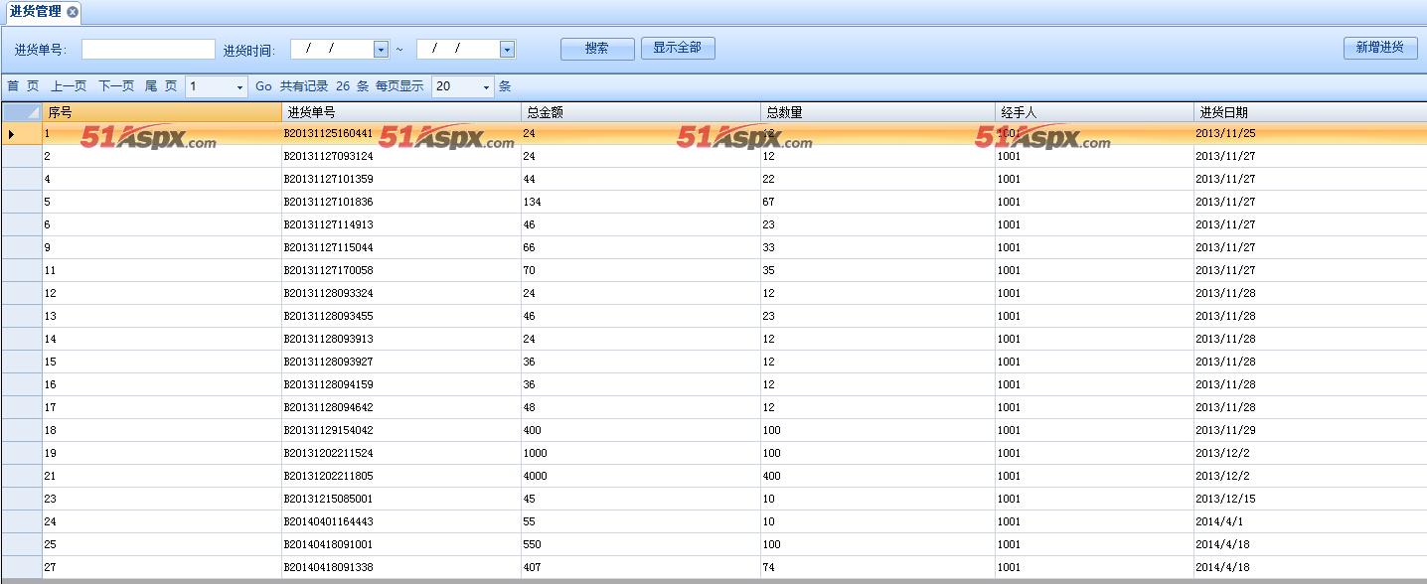Viewport: 1427px width, 584px height.
Task: Go to first page via 首页
Action: [23, 86]
